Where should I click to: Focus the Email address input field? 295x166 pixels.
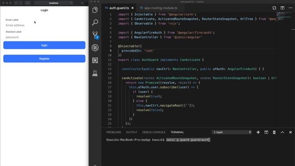click(44, 25)
